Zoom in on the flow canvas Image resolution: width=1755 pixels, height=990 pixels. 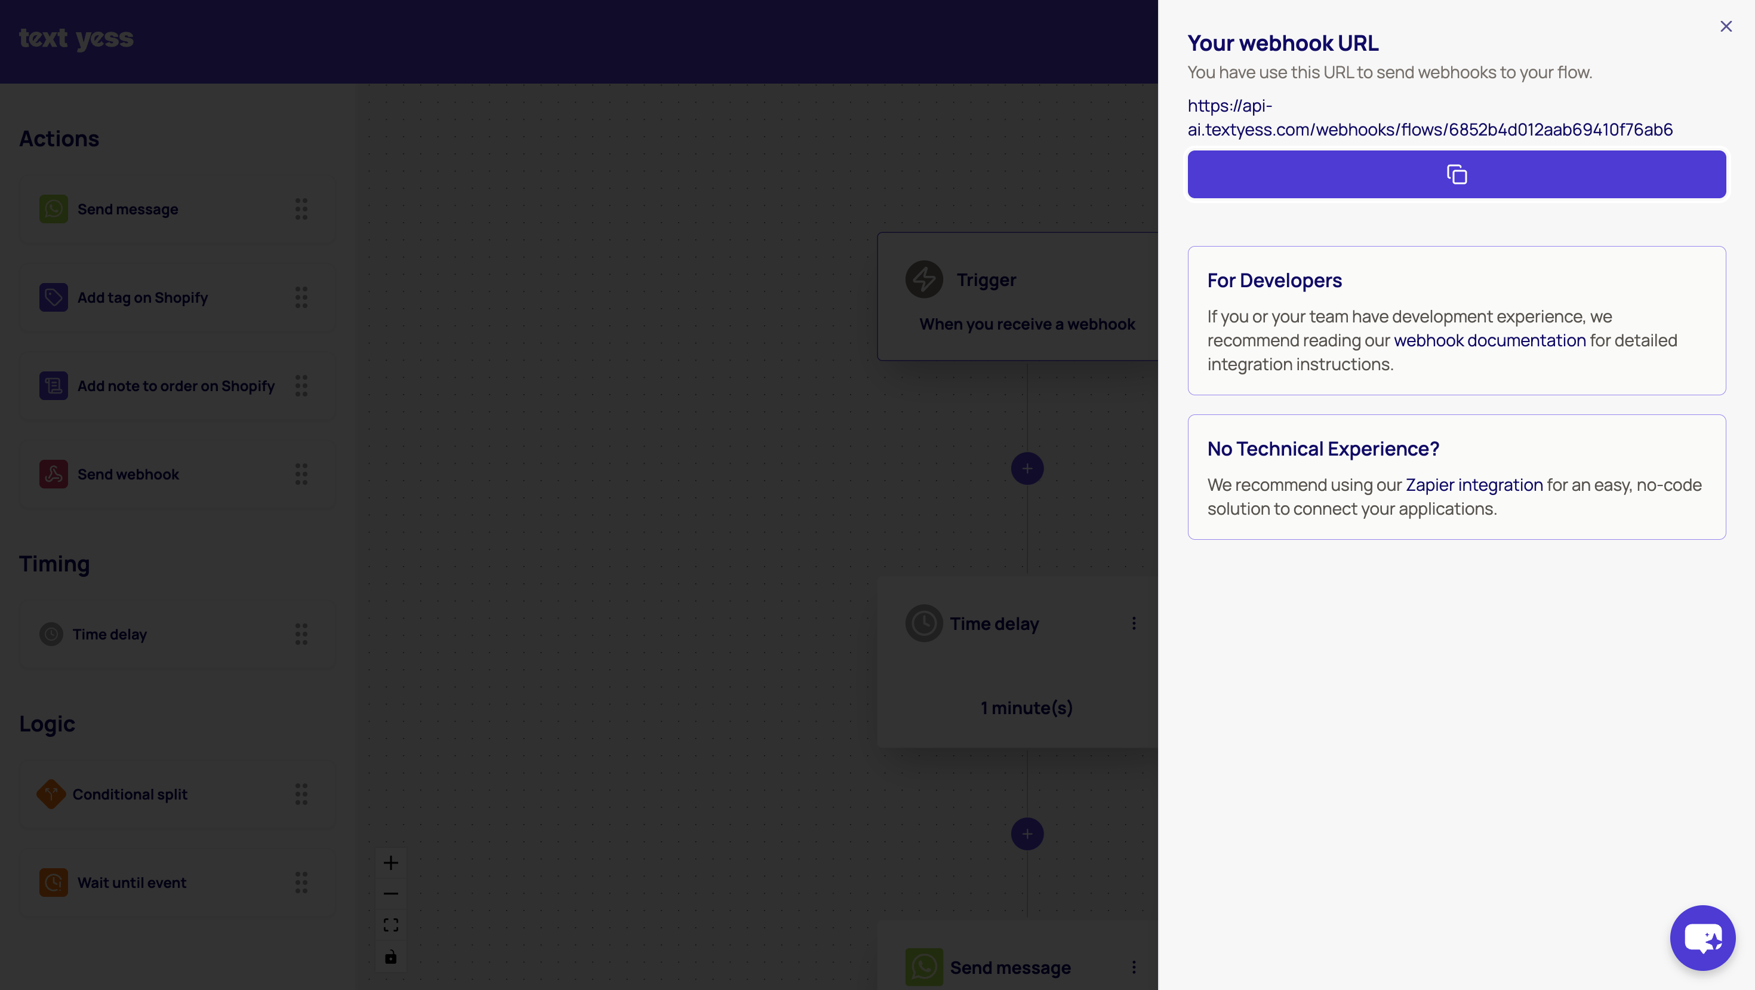click(390, 863)
